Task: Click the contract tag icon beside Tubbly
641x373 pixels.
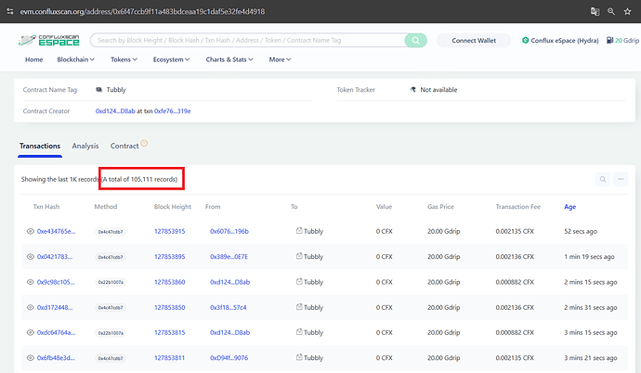Action: tap(98, 90)
